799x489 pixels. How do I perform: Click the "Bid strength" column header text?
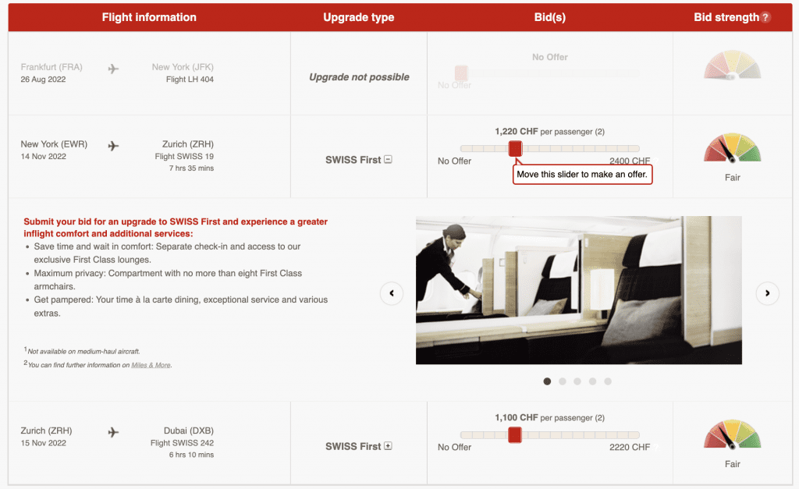pyautogui.click(x=726, y=17)
